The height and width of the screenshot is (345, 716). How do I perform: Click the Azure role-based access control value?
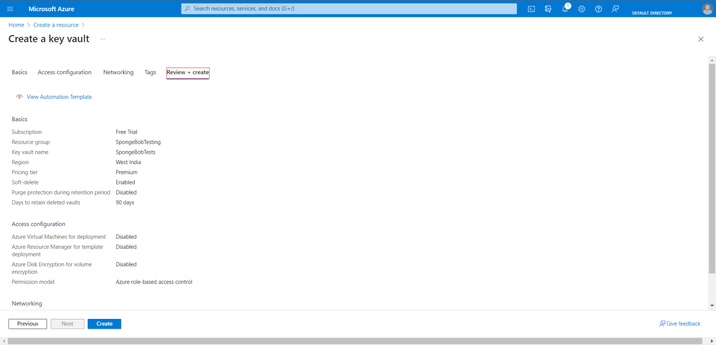[x=154, y=282]
